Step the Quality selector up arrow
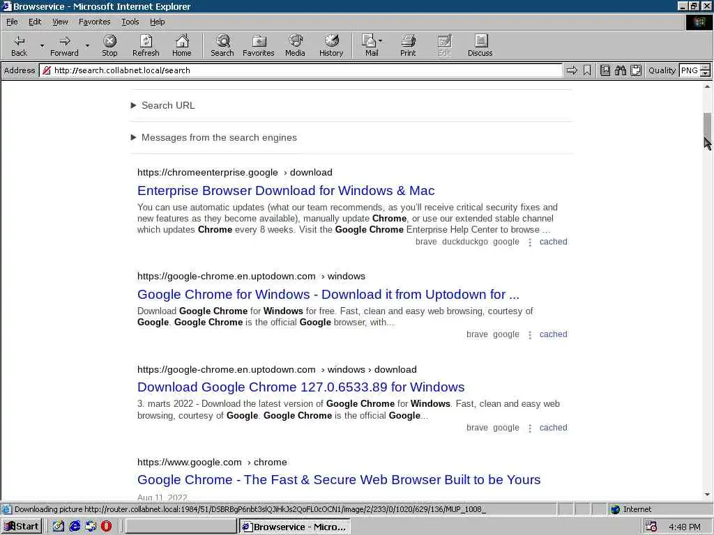This screenshot has height=535, width=714. click(706, 68)
